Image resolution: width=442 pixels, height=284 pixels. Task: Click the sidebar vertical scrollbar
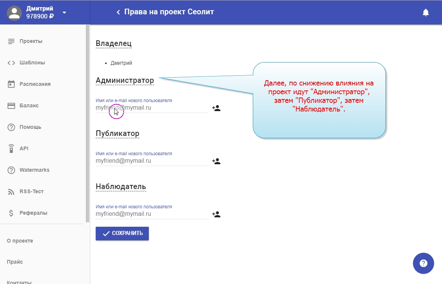point(87,124)
